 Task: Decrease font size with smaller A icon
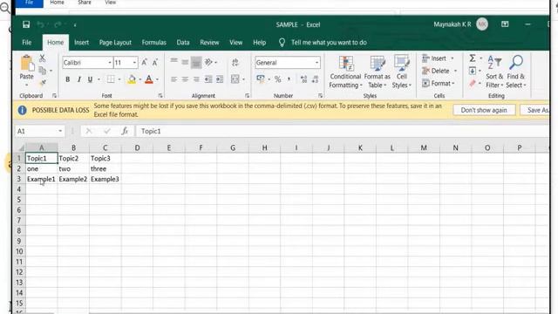click(155, 63)
